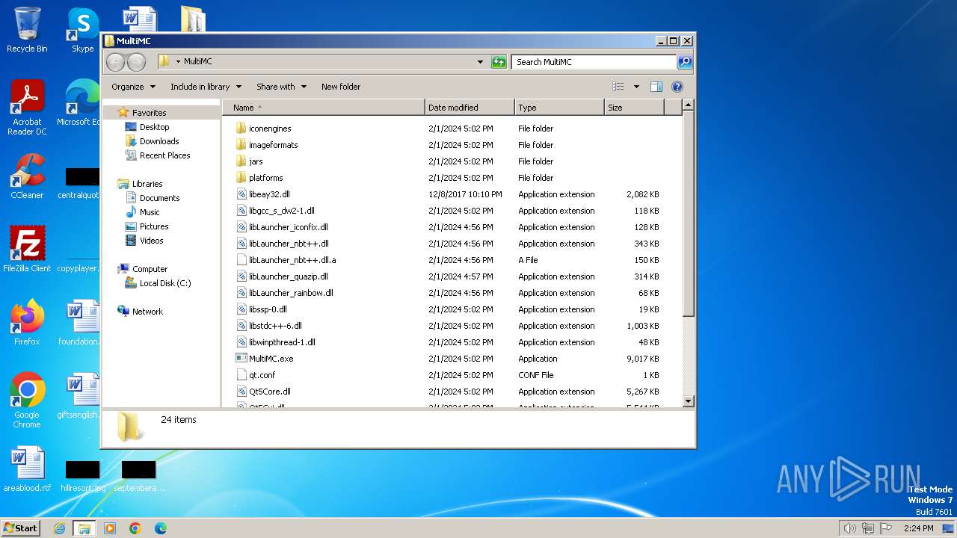Open the Organize dropdown menu

[x=133, y=87]
